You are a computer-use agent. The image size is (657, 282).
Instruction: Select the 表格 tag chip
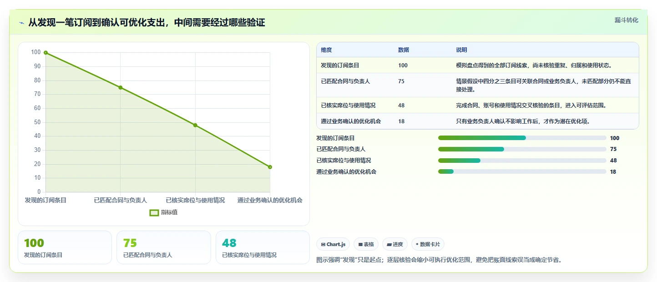[x=366, y=244]
